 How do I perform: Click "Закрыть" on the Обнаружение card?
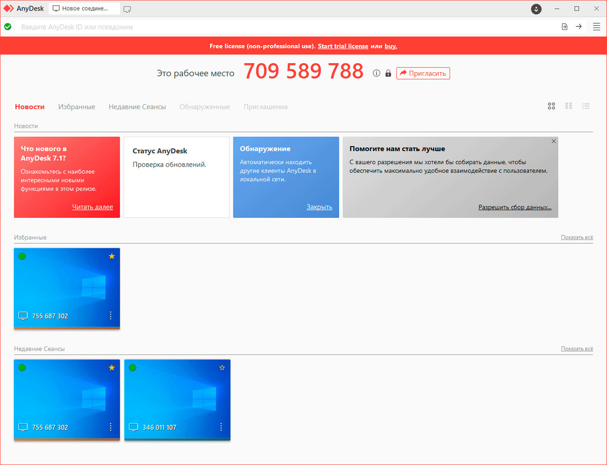[x=320, y=207]
